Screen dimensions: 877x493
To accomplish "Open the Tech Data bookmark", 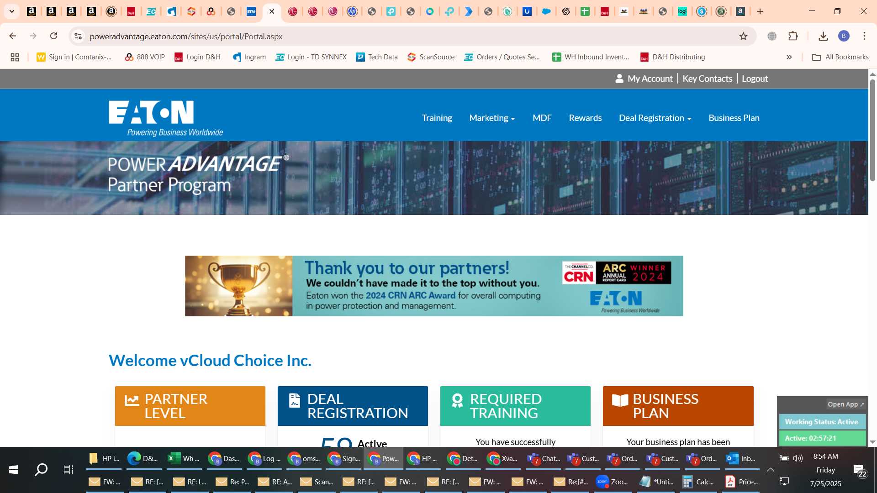I will [x=377, y=57].
